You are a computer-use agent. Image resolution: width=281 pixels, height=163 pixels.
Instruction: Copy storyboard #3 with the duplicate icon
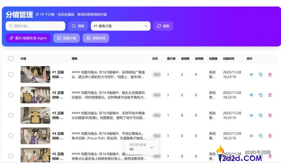pos(261,115)
